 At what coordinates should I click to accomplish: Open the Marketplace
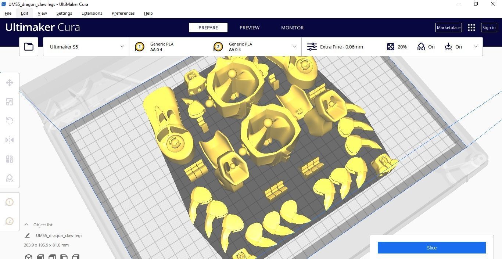(x=448, y=28)
